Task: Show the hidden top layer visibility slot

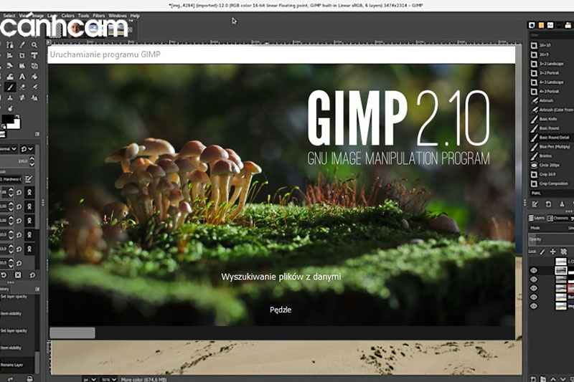Action: 534,262
